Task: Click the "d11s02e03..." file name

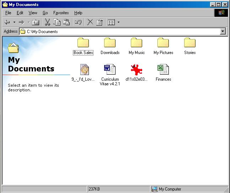Action: [137, 79]
